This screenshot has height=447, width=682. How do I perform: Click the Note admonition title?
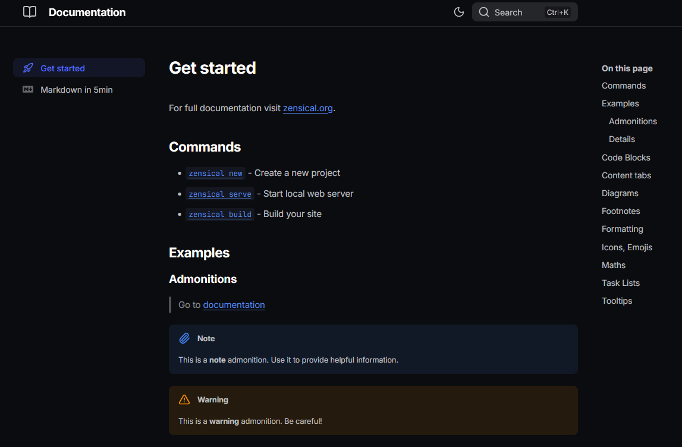coord(206,338)
